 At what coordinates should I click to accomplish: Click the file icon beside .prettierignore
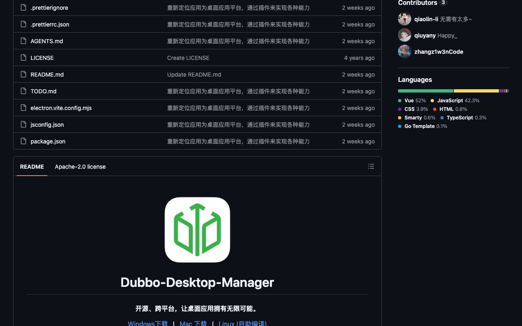[x=23, y=7]
